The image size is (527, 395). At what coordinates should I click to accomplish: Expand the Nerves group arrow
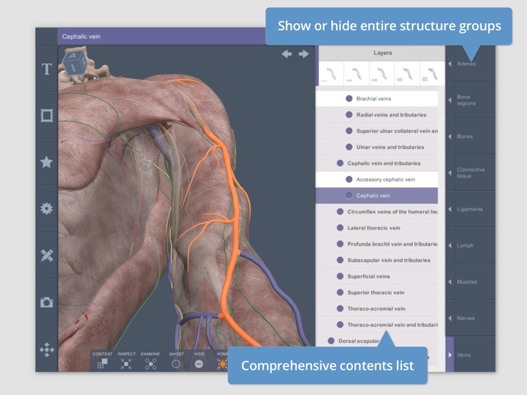tap(450, 318)
